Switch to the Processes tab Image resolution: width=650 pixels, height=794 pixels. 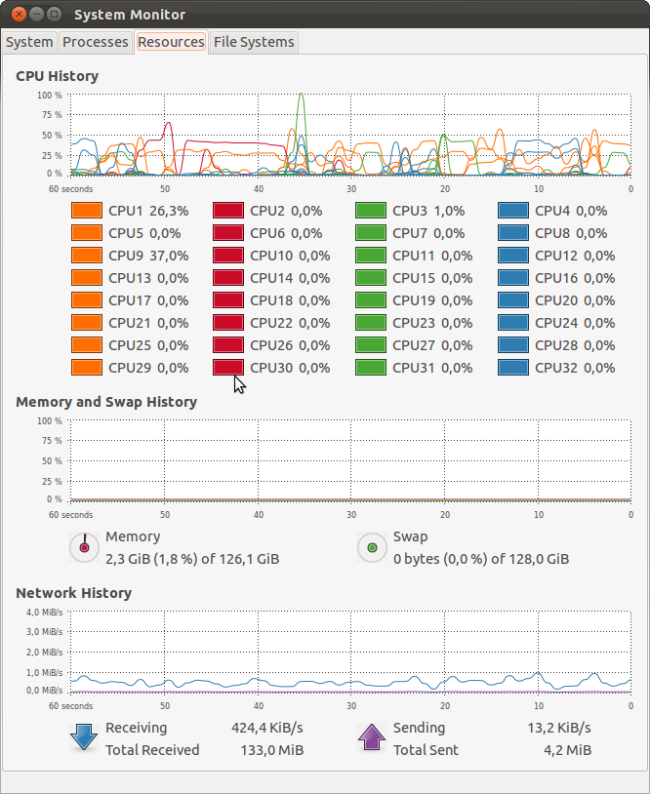[x=95, y=42]
